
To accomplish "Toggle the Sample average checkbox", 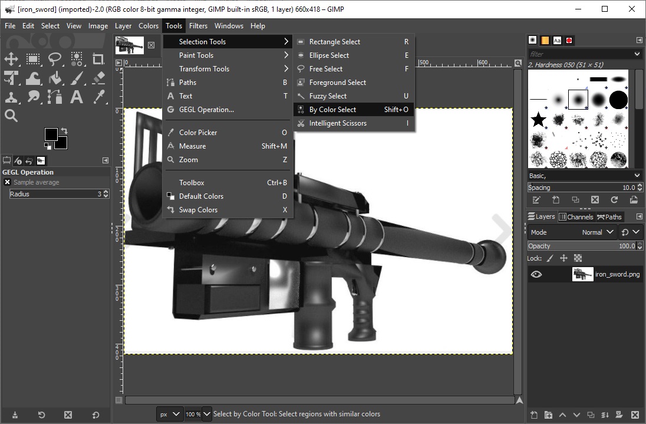I will coord(8,183).
